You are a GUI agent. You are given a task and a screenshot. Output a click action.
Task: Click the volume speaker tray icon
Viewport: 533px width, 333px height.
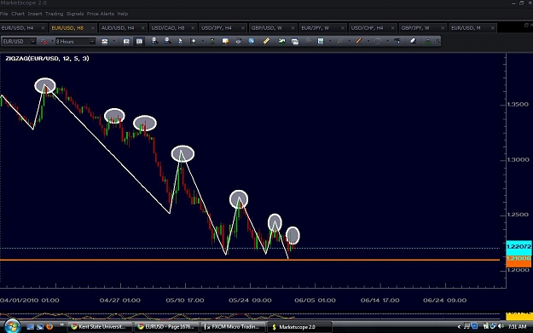tap(501, 326)
